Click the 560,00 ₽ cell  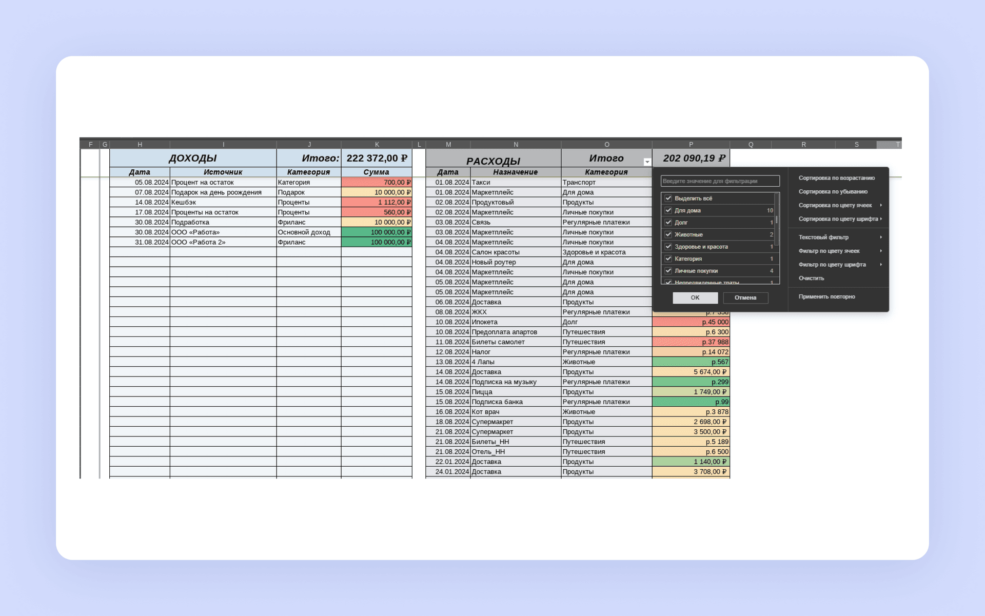[x=377, y=212]
